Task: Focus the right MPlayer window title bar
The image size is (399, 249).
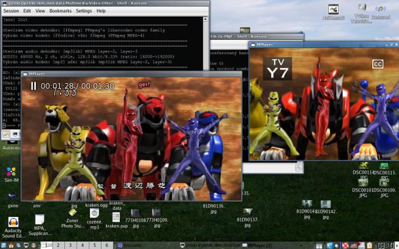Action: (x=324, y=44)
